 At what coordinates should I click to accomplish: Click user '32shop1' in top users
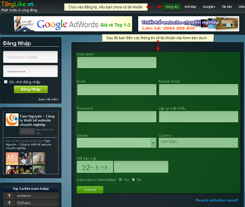click(x=24, y=202)
